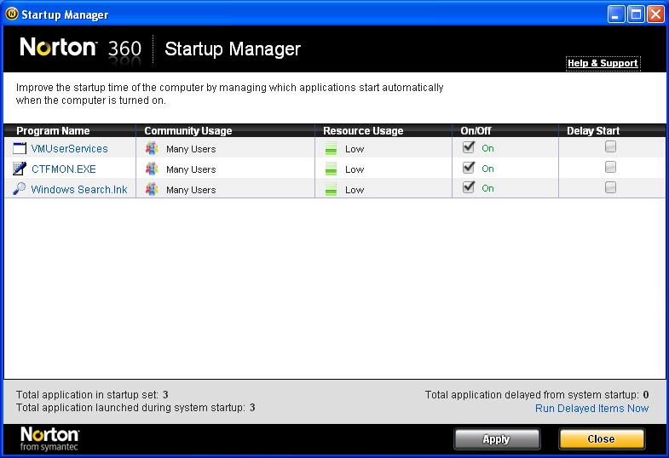Click the Apply button
Viewport: 669px width, 458px height.
point(497,438)
